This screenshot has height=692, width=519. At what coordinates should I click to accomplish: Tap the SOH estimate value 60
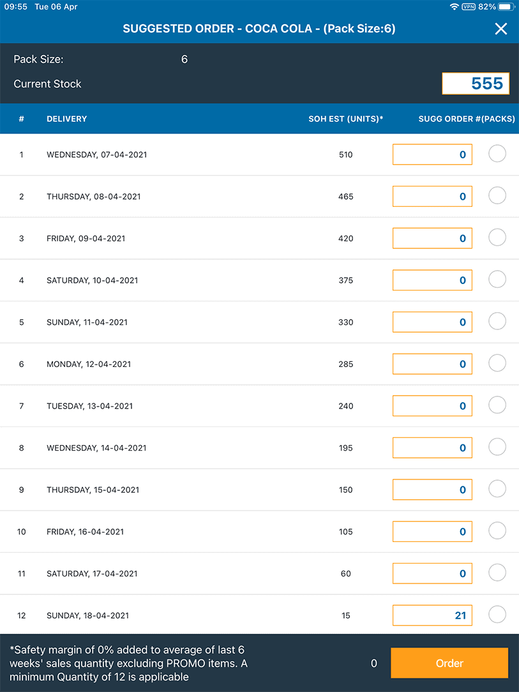click(345, 574)
